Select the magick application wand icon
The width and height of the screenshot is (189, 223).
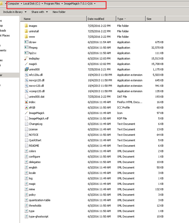[x=26, y=64]
